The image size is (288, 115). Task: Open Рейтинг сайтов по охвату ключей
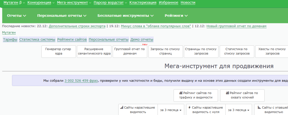(242, 95)
